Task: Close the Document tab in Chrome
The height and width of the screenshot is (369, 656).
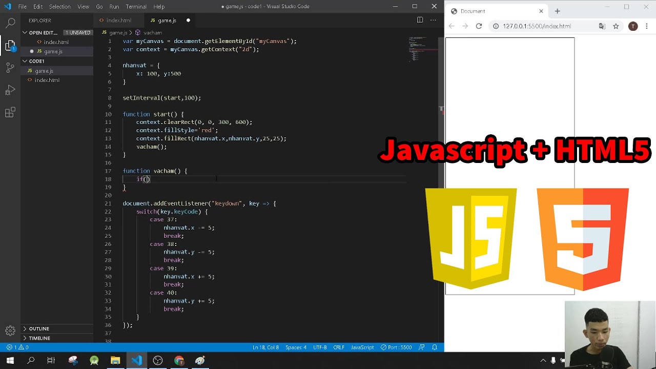Action: tap(541, 11)
